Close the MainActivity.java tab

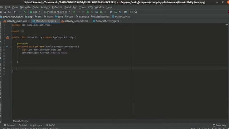(x=58, y=21)
